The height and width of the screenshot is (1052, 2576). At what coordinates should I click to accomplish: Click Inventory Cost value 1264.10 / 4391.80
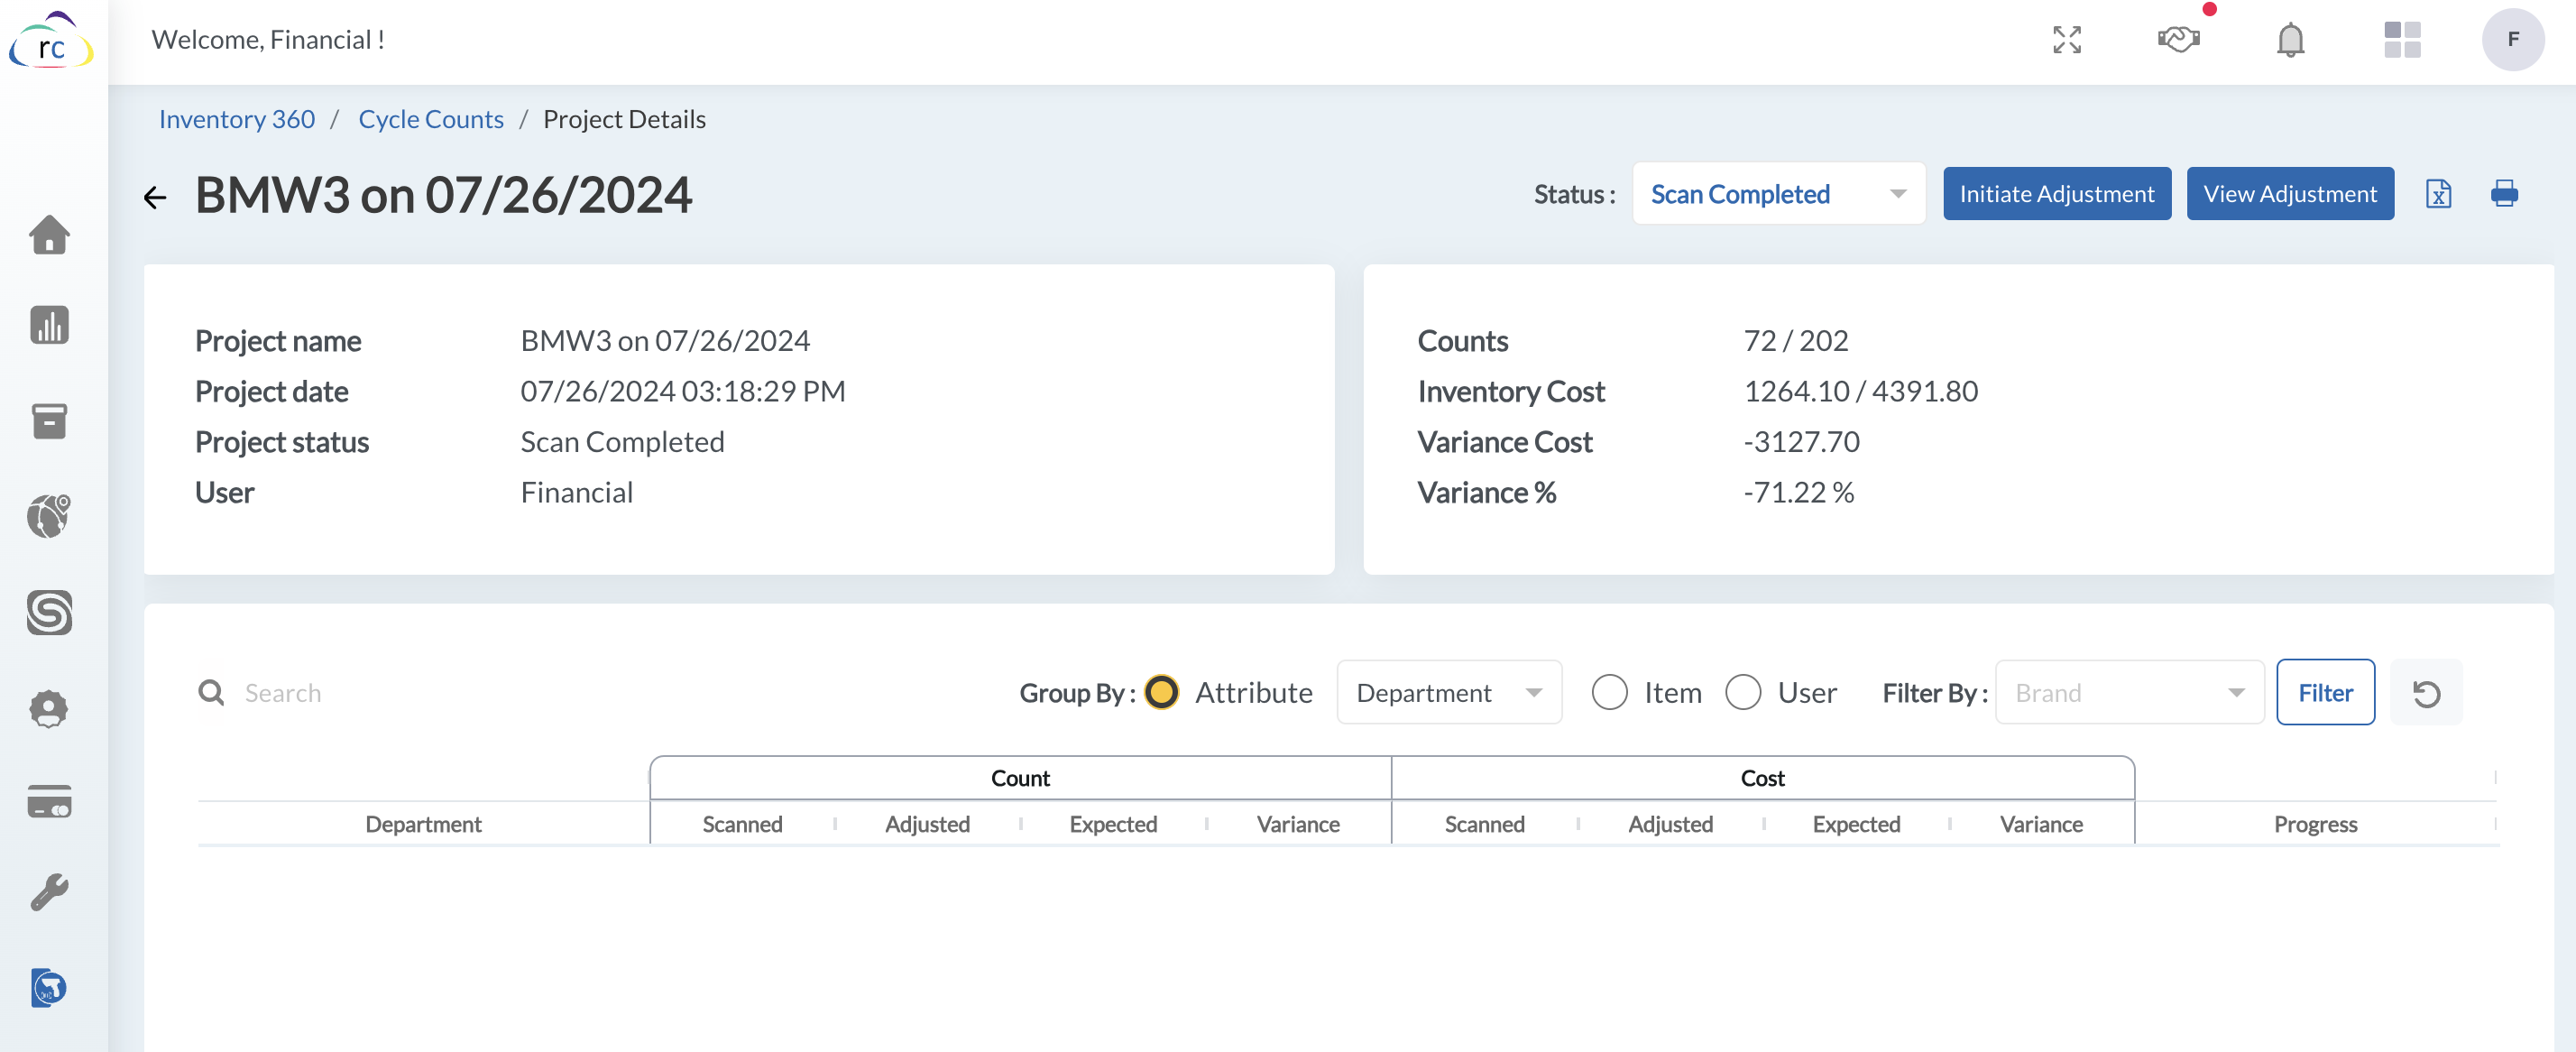click(x=1860, y=391)
